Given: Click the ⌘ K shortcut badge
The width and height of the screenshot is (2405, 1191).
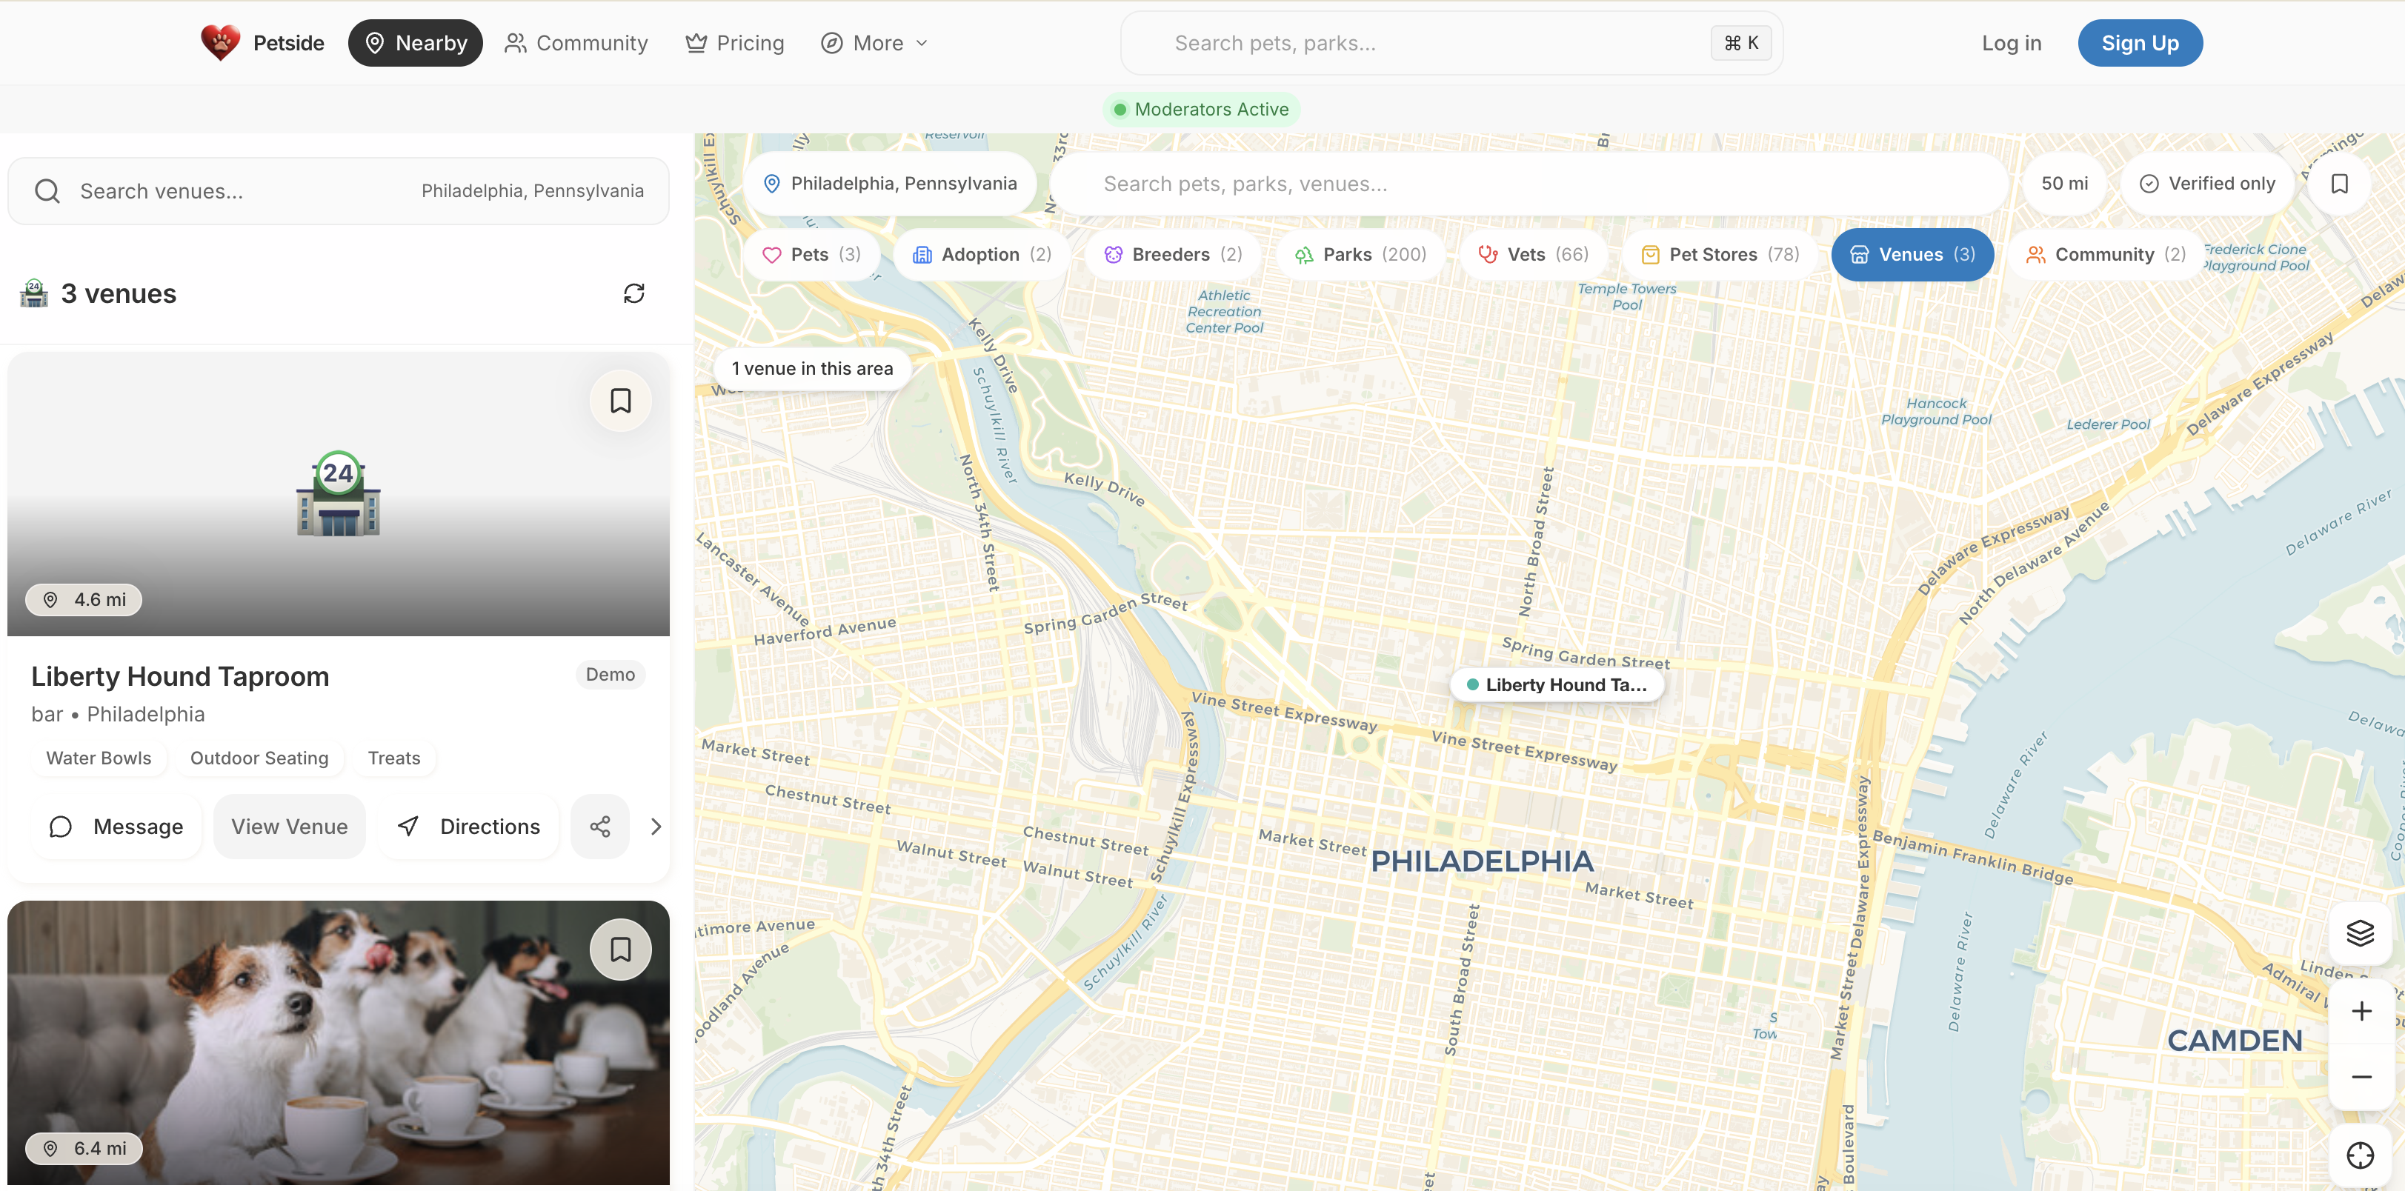Looking at the screenshot, I should tap(1740, 43).
